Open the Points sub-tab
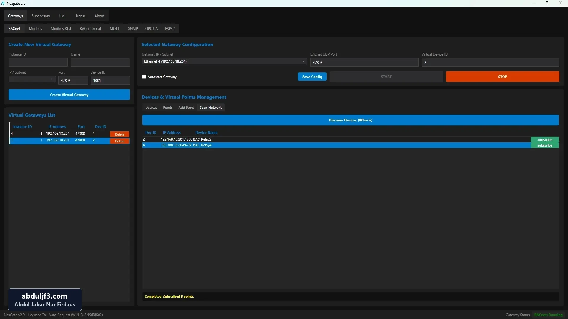568x319 pixels. point(168,108)
